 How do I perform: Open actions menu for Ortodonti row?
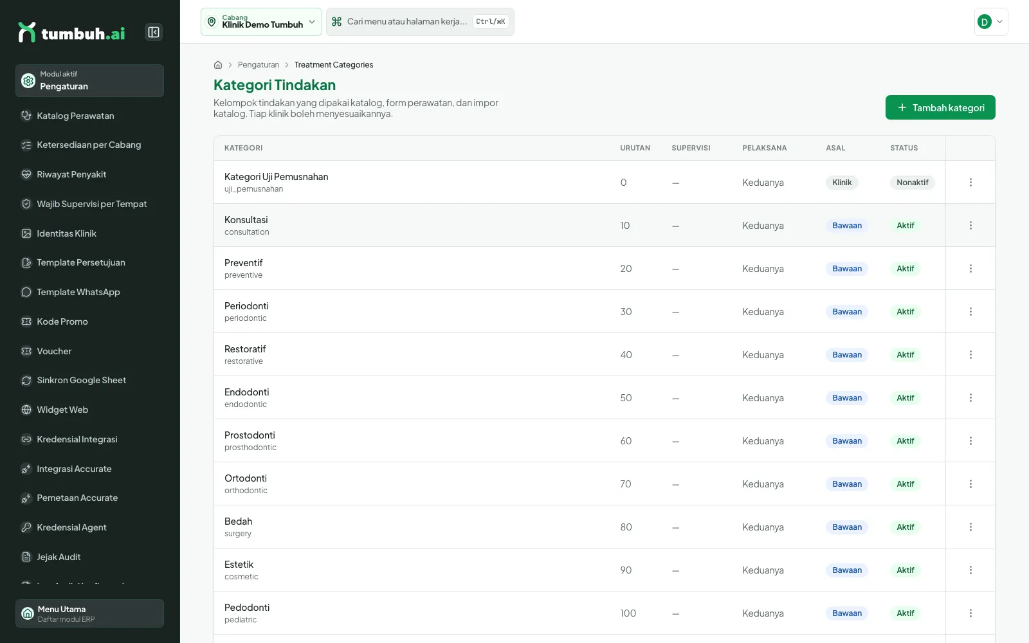970,484
